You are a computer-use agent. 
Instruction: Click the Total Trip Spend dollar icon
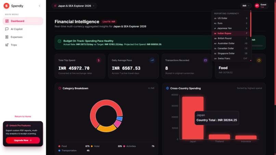coord(99,60)
